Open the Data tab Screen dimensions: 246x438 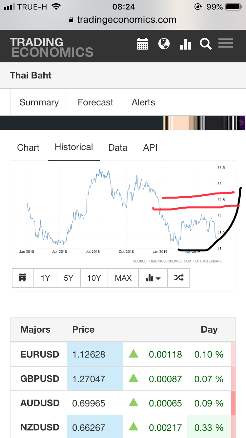[x=118, y=148]
